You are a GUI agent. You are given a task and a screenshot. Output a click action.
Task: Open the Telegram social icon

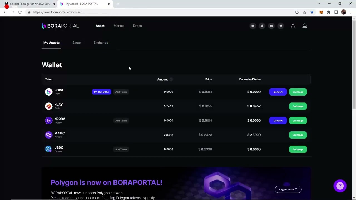[281, 26]
